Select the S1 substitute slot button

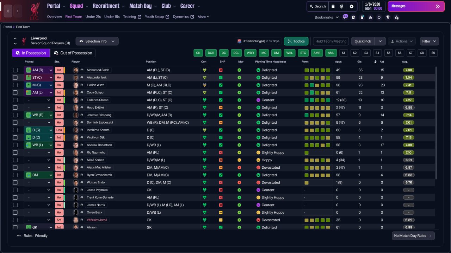344,53
